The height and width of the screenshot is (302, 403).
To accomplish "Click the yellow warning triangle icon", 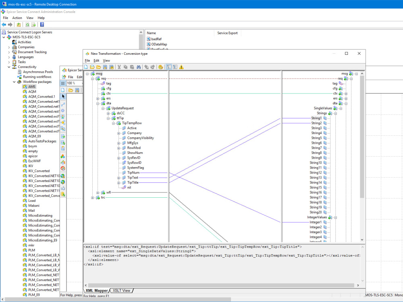I will click(181, 67).
